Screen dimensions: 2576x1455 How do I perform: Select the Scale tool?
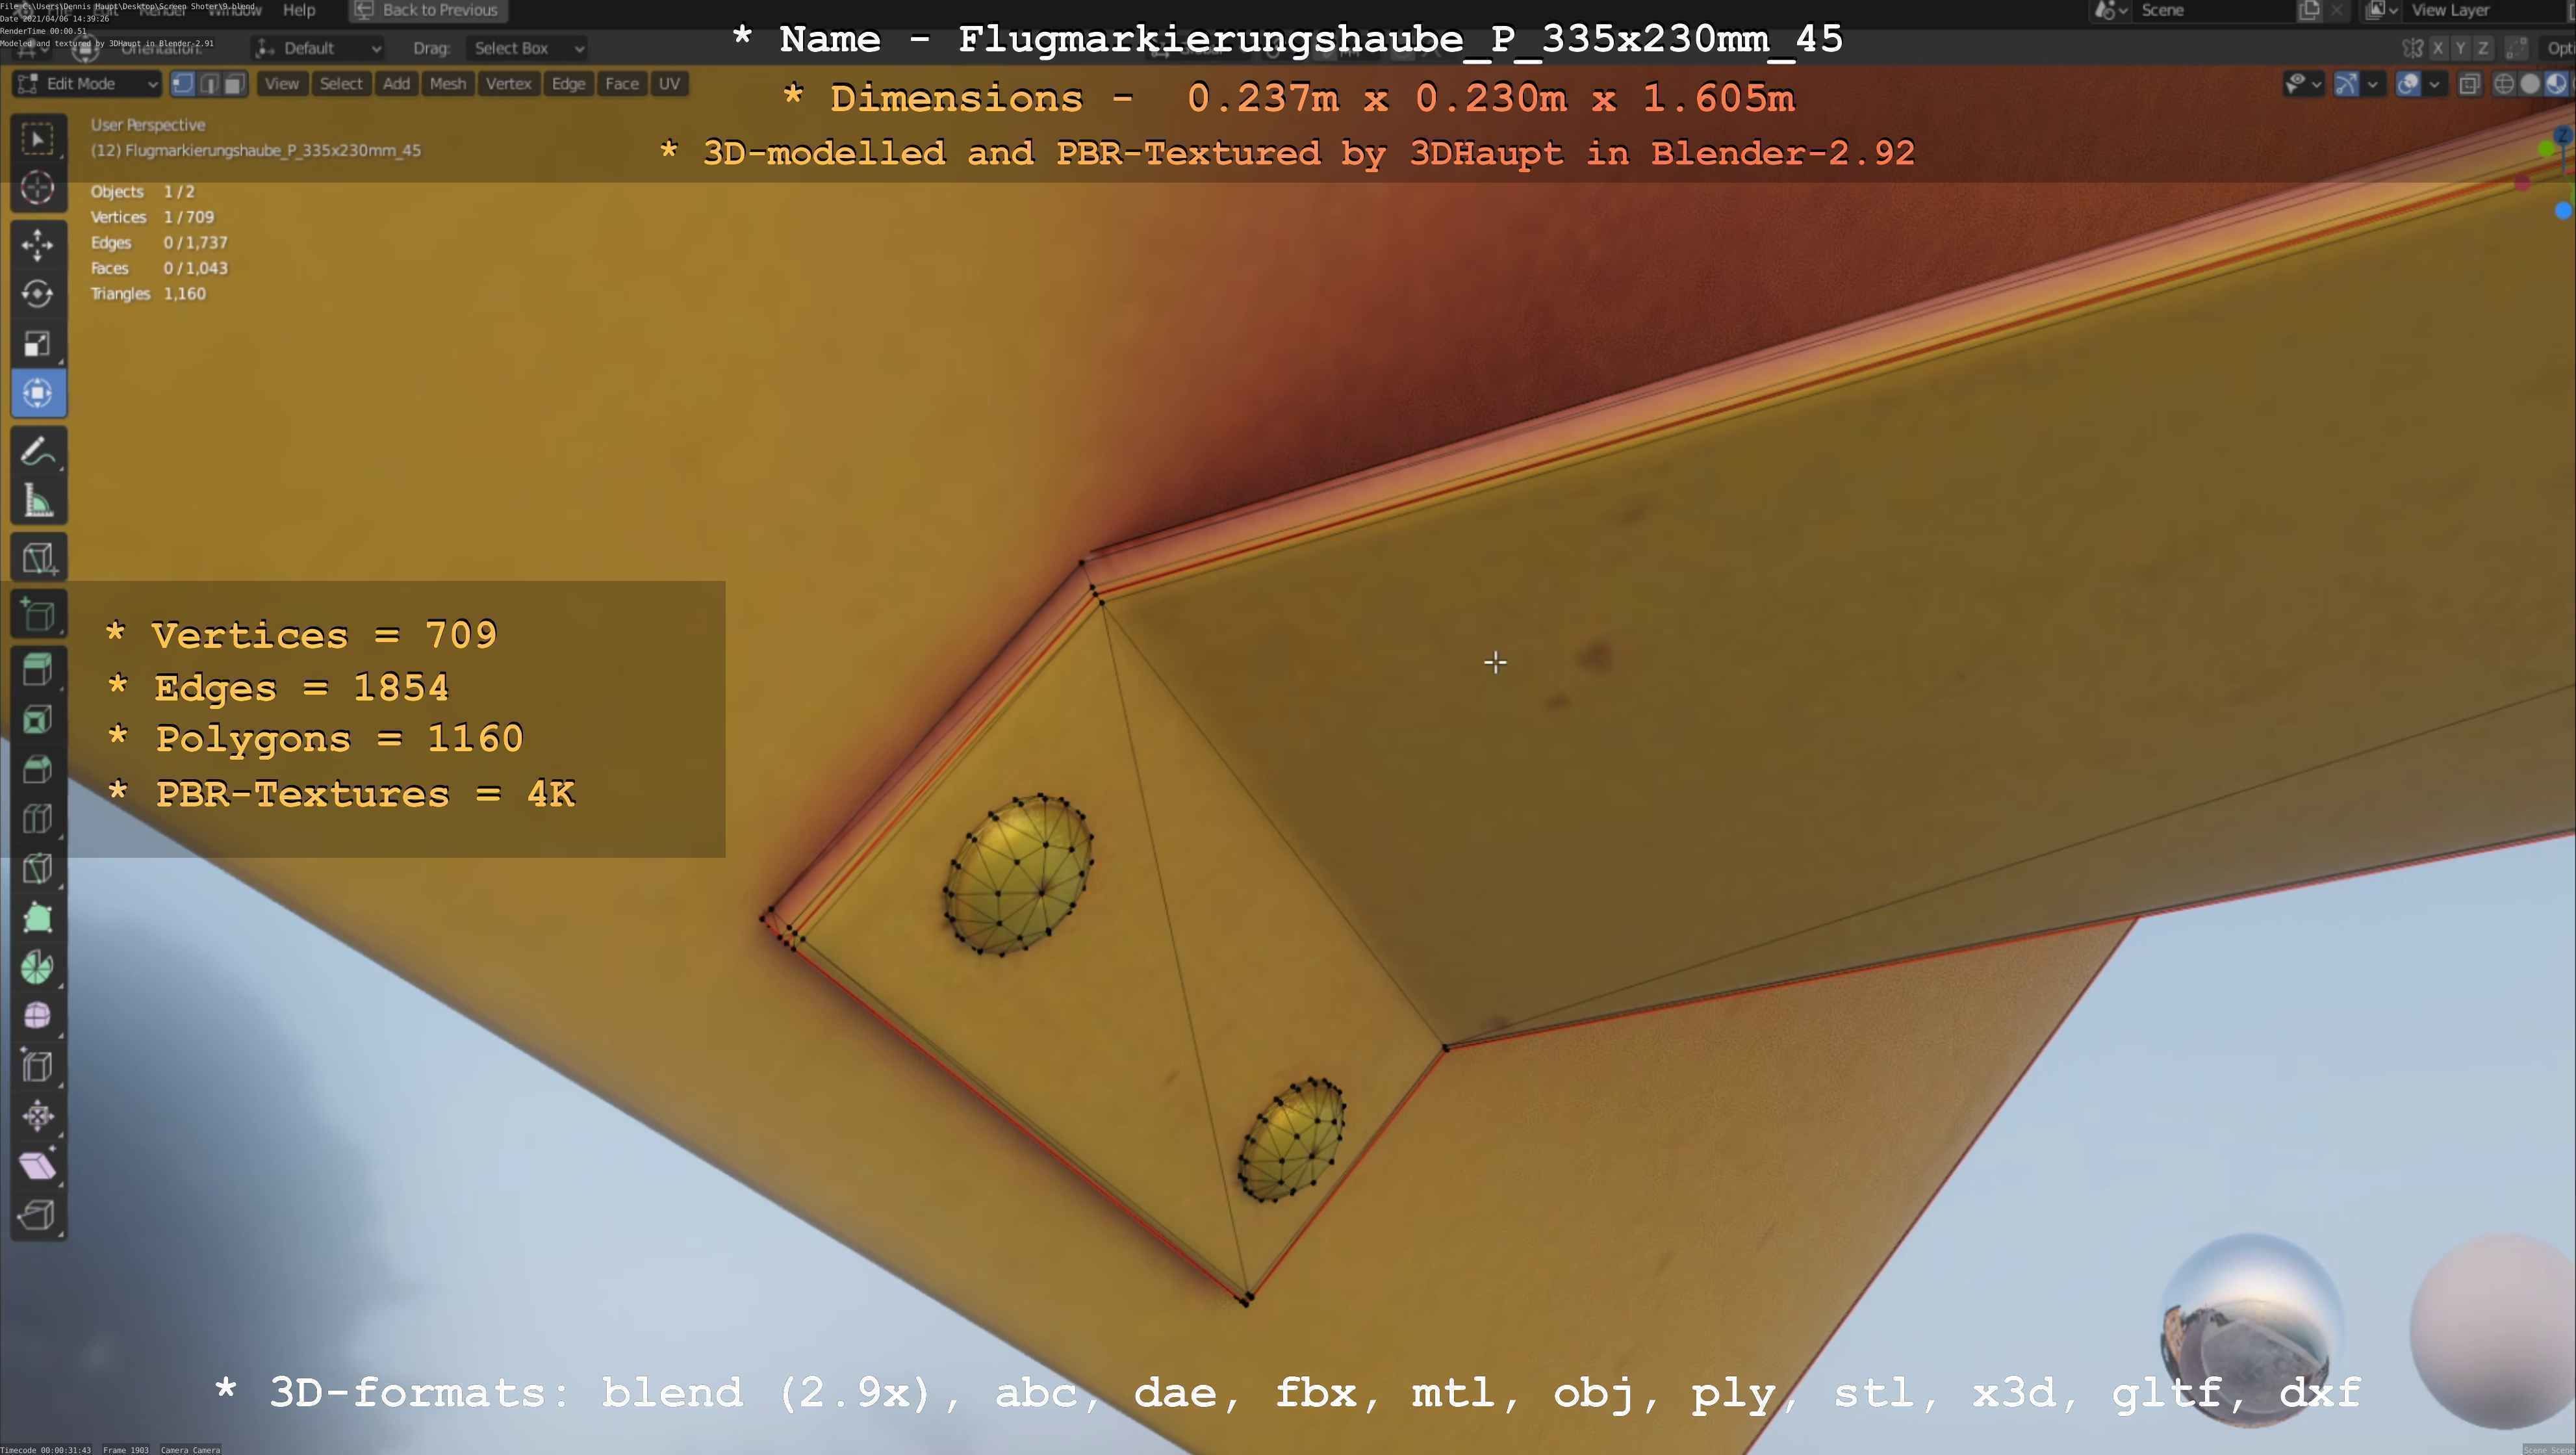click(38, 343)
